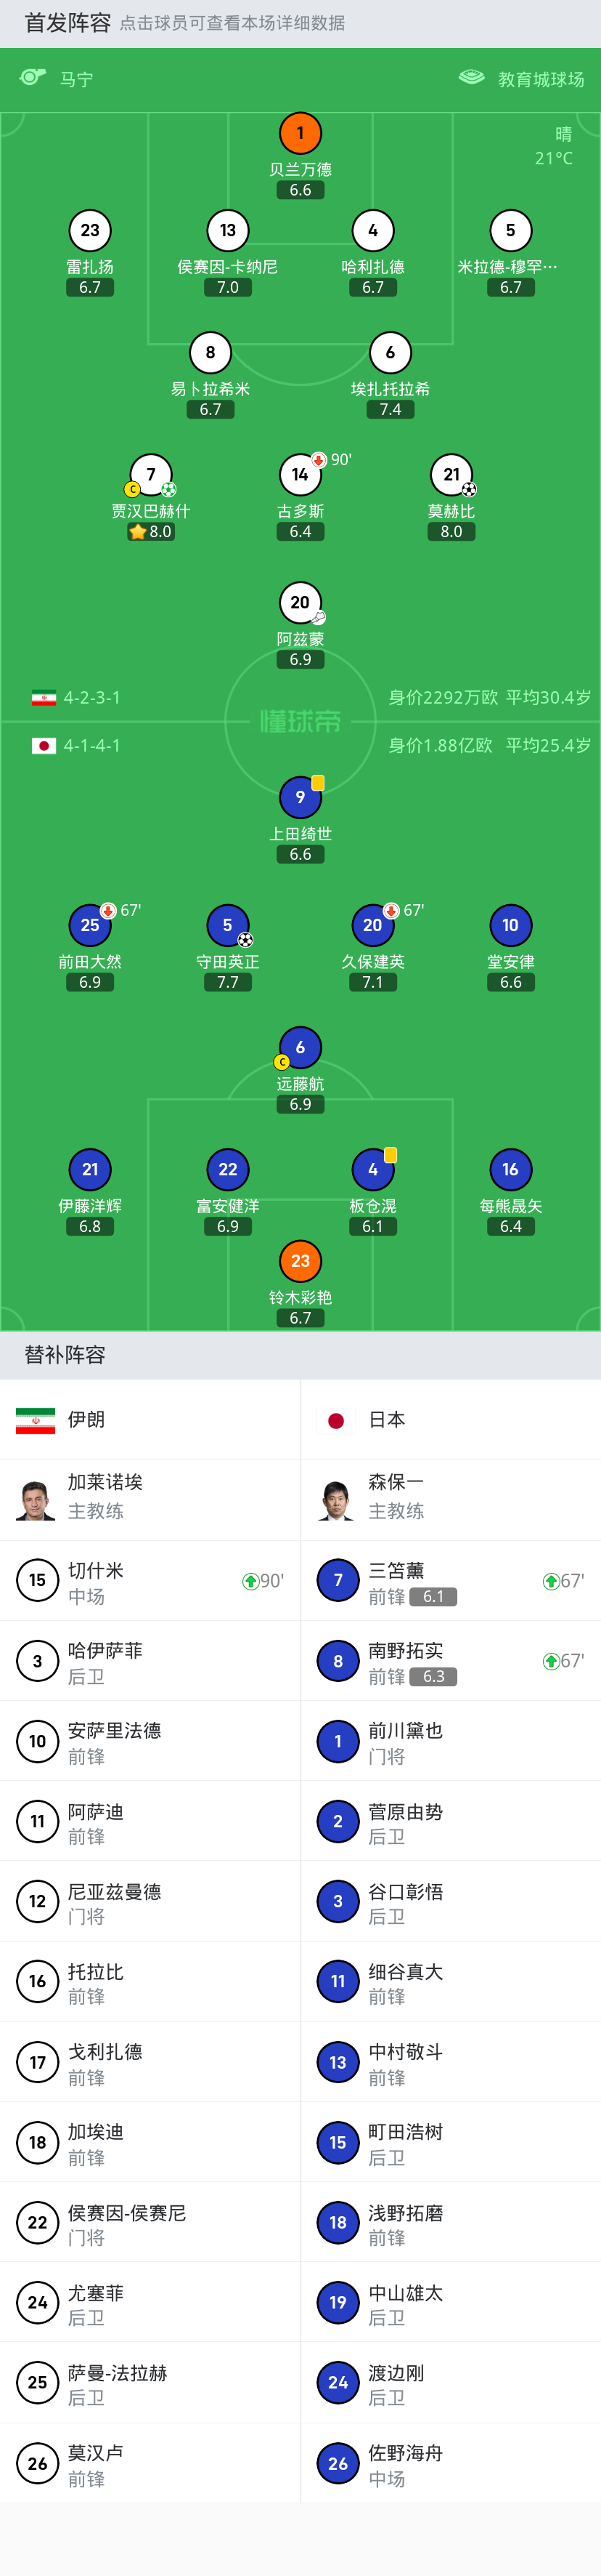Screen dimensions: 601x2576
Task: Tap the substitution arrow in 切什米's row
Action: [250, 1581]
